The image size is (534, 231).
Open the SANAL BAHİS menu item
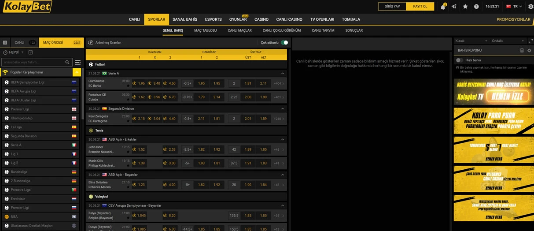185,19
